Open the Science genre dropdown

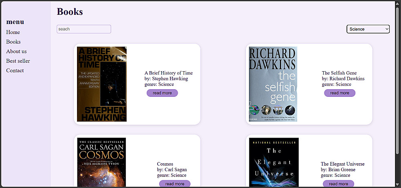pyautogui.click(x=368, y=29)
